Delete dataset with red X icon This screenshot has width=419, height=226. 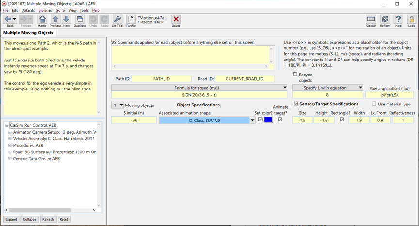tap(176, 19)
